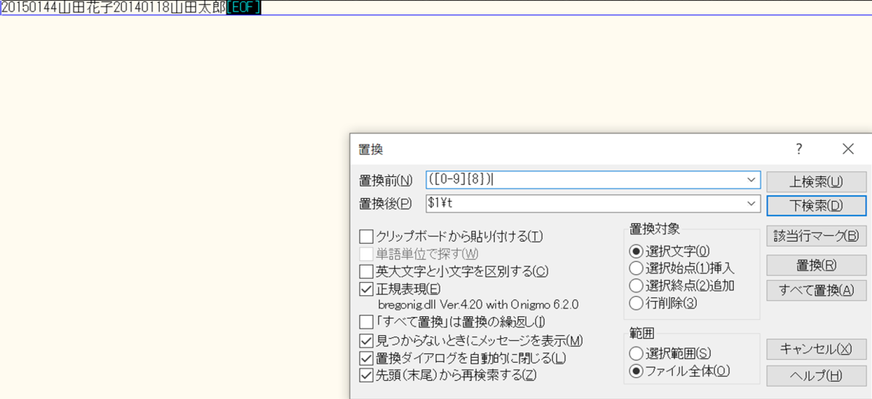This screenshot has width=872, height=399.
Task: Click the 上検索(U) button
Action: coord(817,181)
